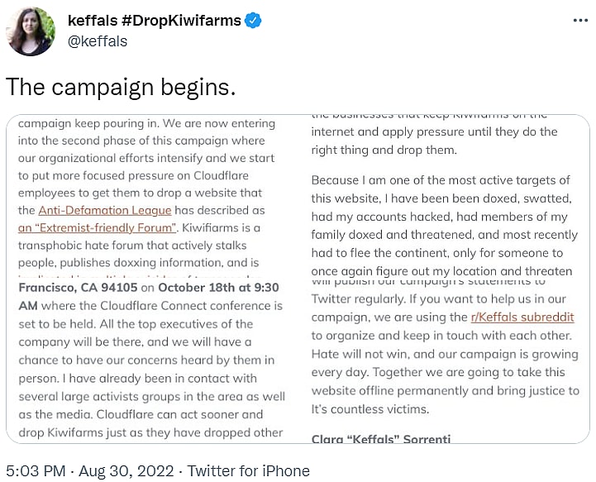Click "Hate will not win" sentence in image
Screen dimensions: 596x482
point(364,354)
